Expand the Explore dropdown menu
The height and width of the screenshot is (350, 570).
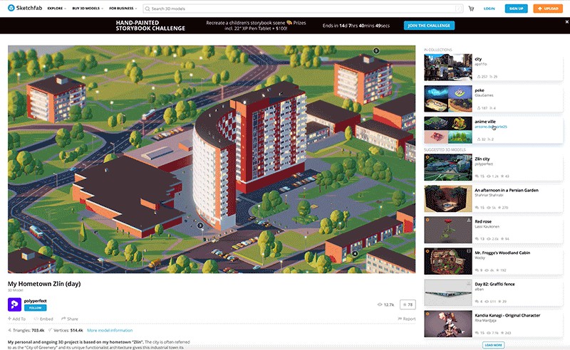coord(57,9)
